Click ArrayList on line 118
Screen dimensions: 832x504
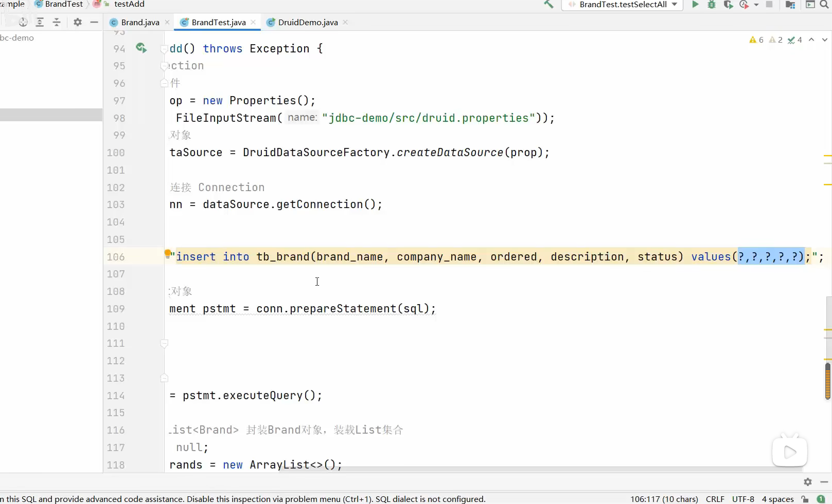coord(280,465)
